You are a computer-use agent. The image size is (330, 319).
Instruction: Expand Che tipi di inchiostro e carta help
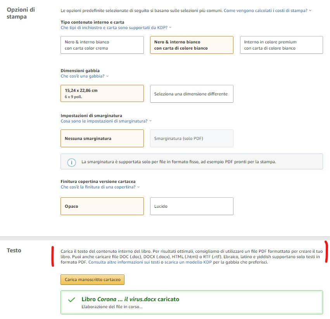[116, 28]
